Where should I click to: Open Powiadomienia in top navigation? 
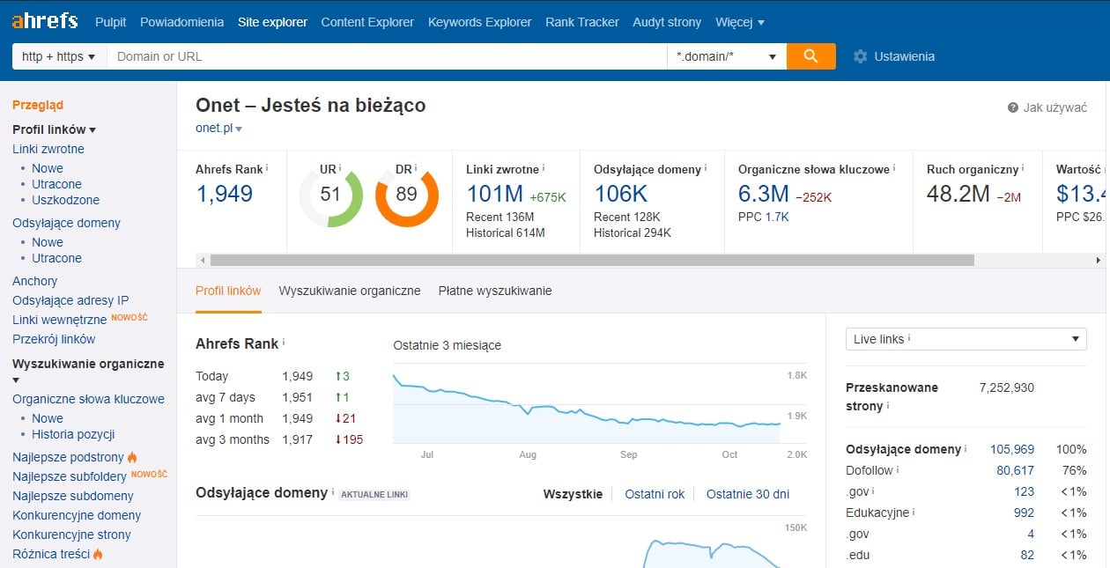[181, 22]
